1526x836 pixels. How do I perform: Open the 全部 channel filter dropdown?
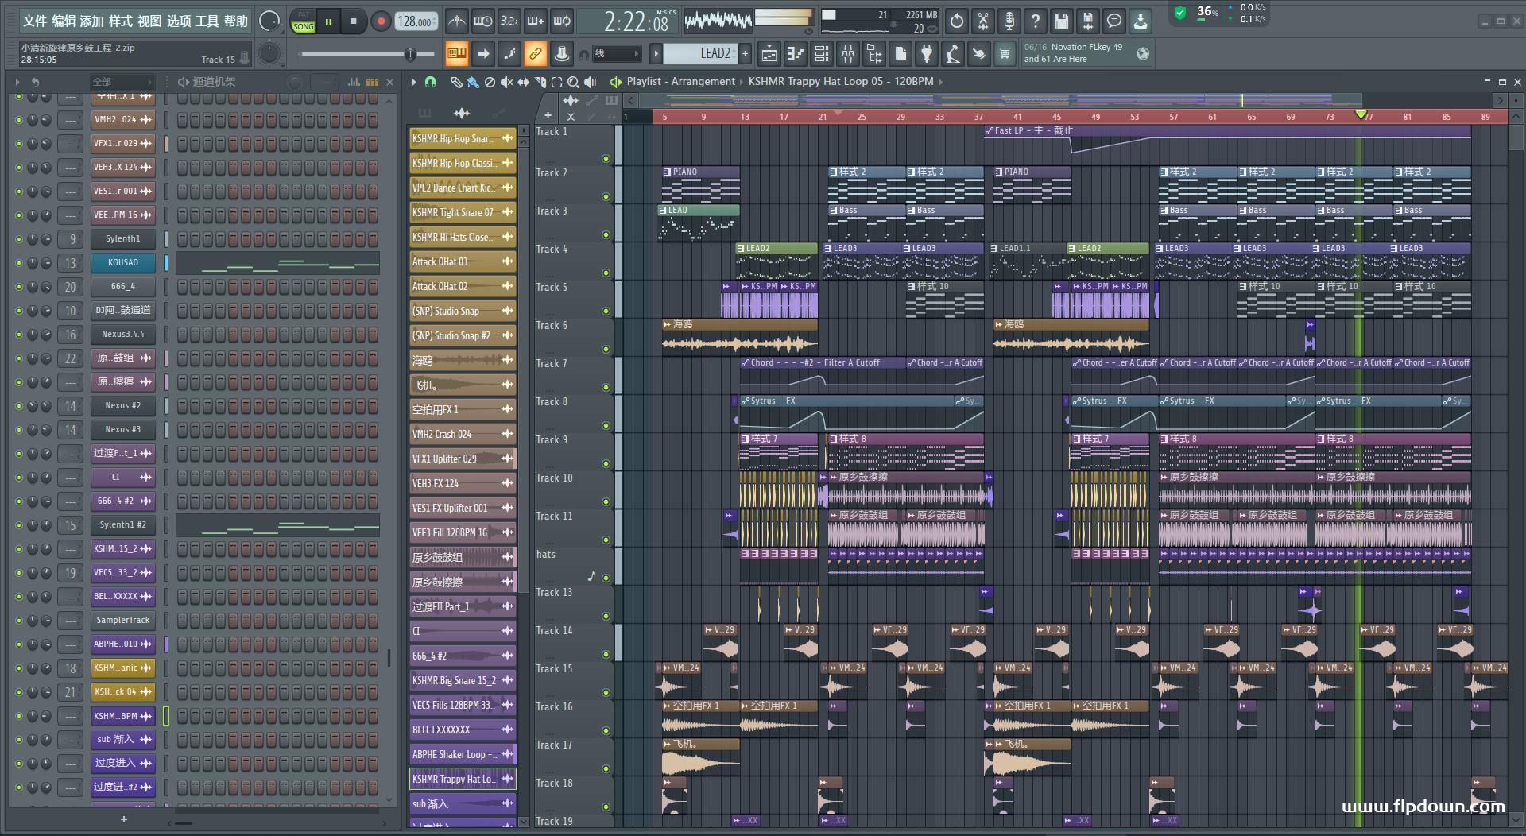pyautogui.click(x=121, y=82)
